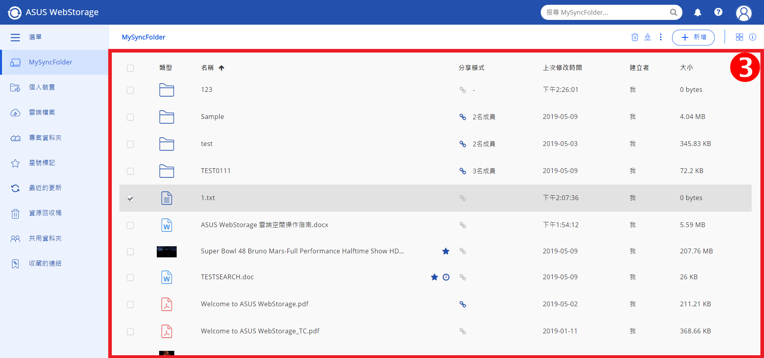Viewport: 764px width, 358px height.
Task: Check the box for folder 123
Action: click(130, 90)
